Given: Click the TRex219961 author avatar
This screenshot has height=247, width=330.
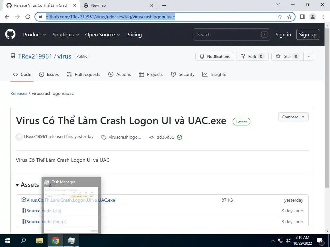Looking at the screenshot, I should pos(19,137).
